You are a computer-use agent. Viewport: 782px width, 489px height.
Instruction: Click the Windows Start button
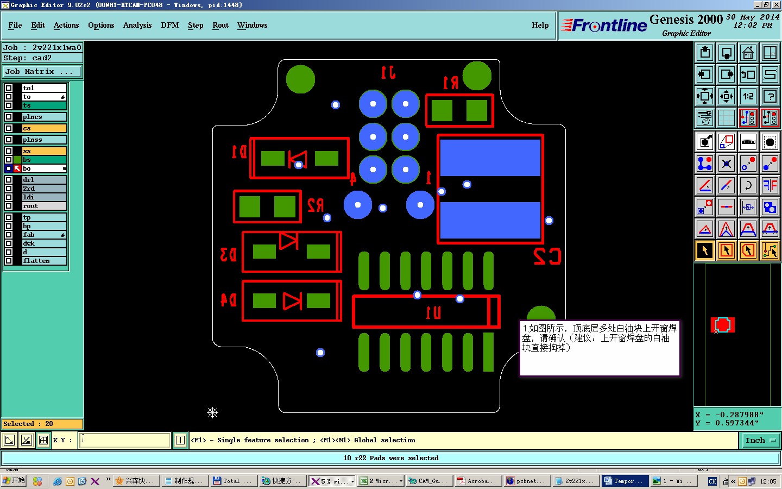tap(14, 481)
